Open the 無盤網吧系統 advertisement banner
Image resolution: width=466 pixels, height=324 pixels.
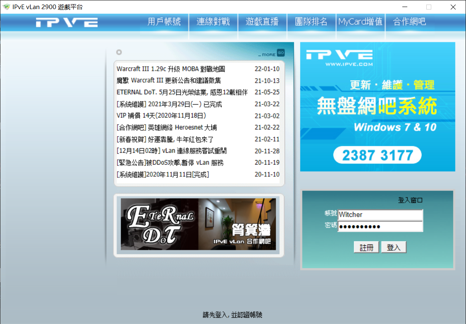point(378,107)
